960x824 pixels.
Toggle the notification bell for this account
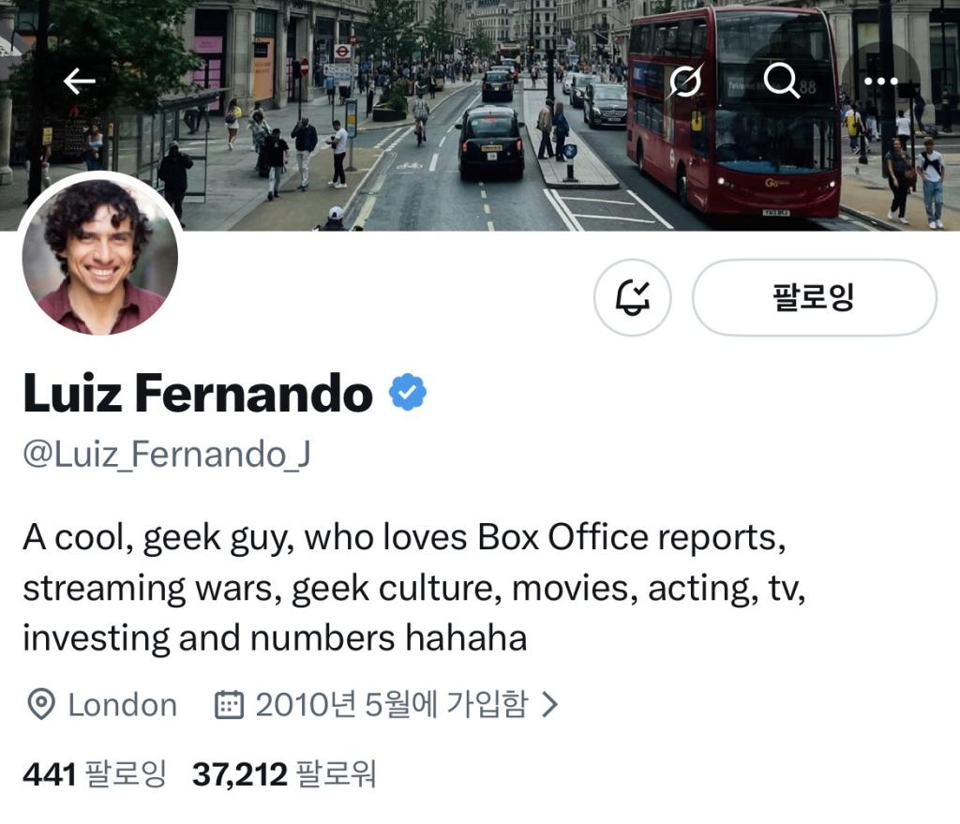pyautogui.click(x=633, y=297)
